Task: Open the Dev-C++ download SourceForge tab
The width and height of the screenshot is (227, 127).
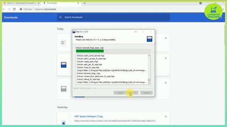Action: click(21, 3)
